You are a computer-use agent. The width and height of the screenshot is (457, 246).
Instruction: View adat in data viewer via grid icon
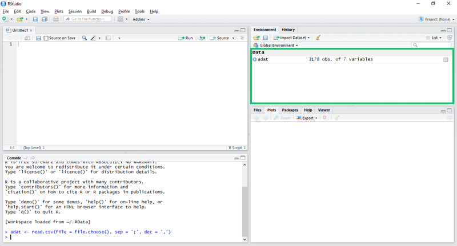click(446, 60)
